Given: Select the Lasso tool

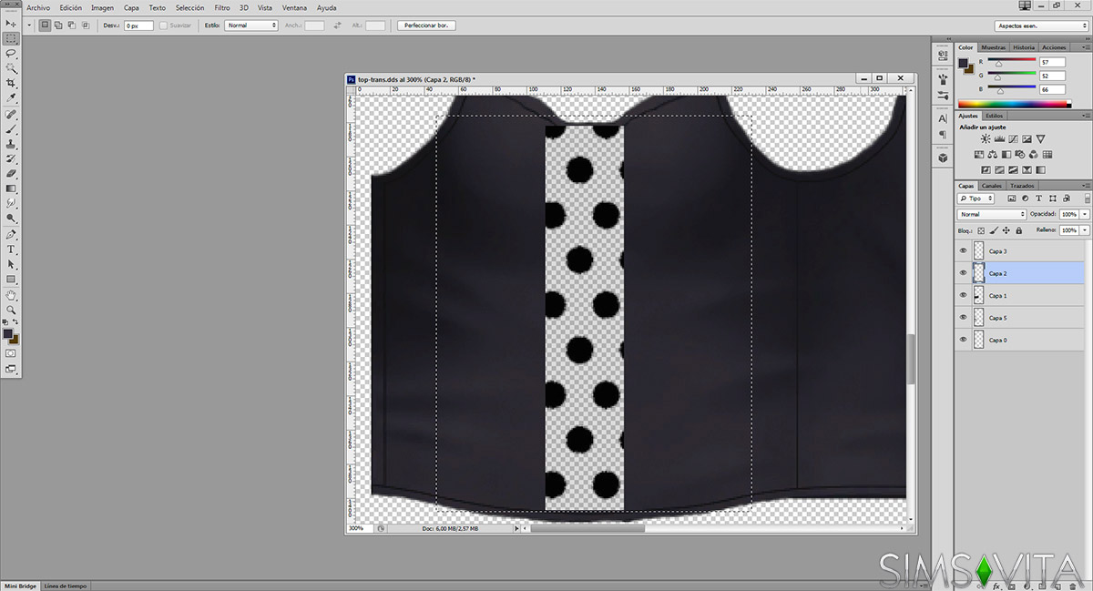Looking at the screenshot, I should pyautogui.click(x=11, y=54).
